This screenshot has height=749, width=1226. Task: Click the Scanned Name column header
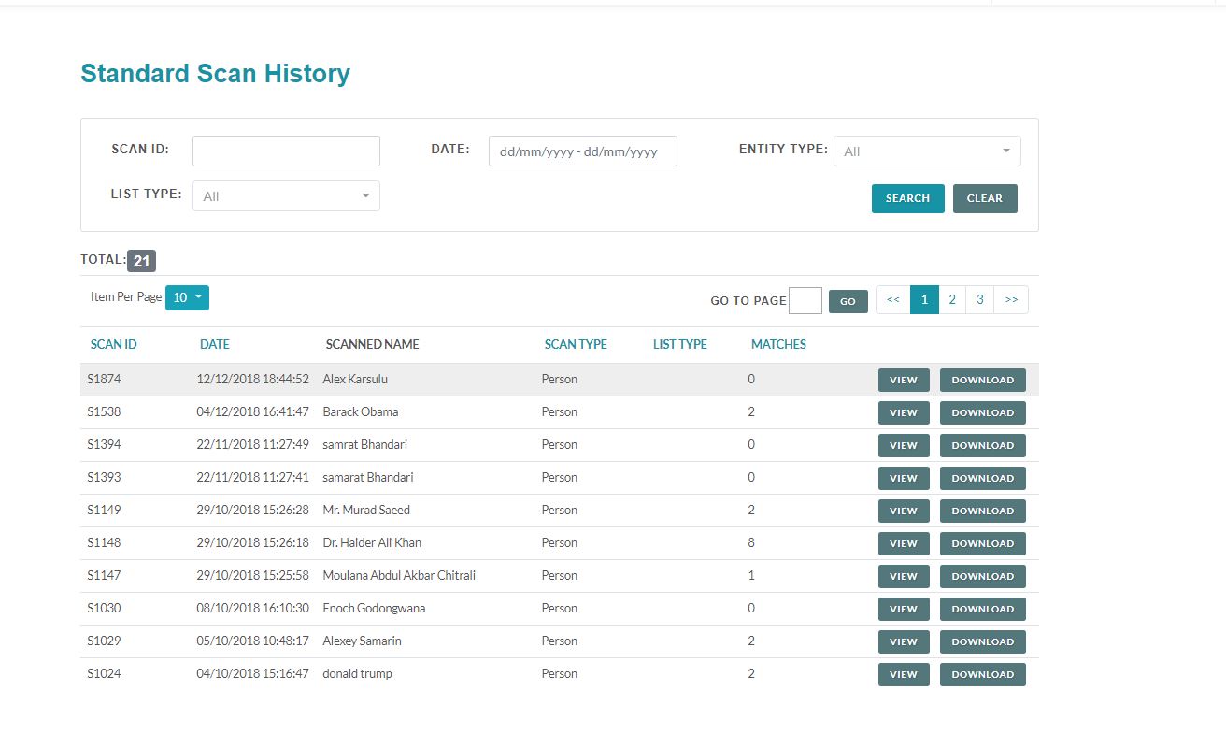point(372,344)
